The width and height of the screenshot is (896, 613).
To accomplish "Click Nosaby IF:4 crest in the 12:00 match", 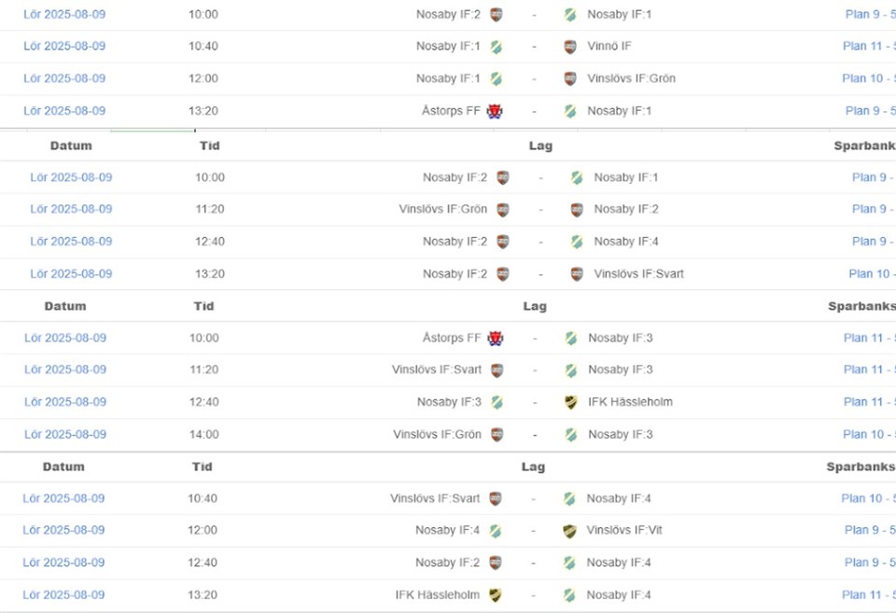I will 495,531.
